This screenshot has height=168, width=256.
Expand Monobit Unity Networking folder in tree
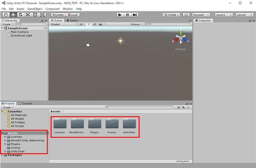tap(5, 140)
